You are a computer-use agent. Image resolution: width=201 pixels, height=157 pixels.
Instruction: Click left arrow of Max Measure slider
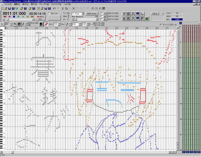[x=73, y=19]
